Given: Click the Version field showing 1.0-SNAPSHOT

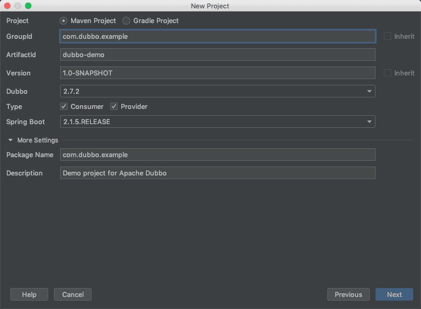Looking at the screenshot, I should tap(218, 73).
